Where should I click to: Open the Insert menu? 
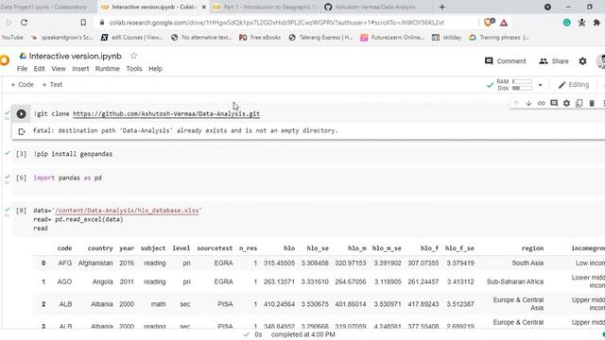point(80,69)
